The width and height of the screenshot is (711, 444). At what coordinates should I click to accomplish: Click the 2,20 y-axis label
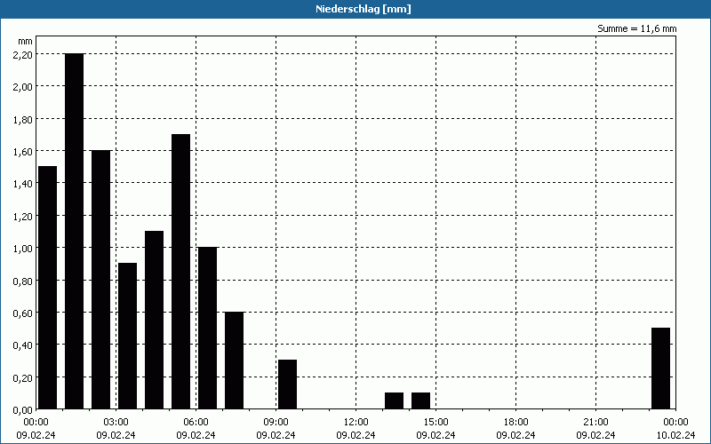(23, 55)
